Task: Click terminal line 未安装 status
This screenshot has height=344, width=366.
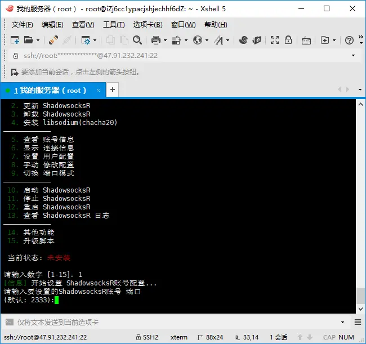Action: pyautogui.click(x=59, y=258)
